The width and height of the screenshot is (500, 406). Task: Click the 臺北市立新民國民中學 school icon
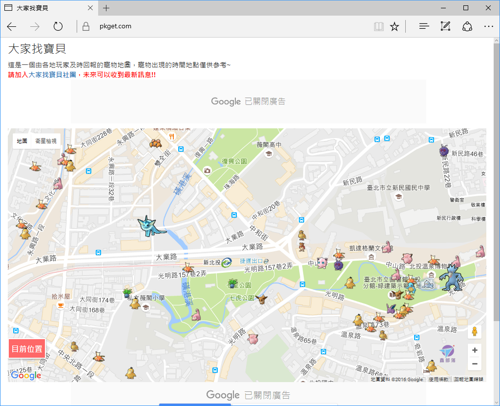[x=398, y=197]
